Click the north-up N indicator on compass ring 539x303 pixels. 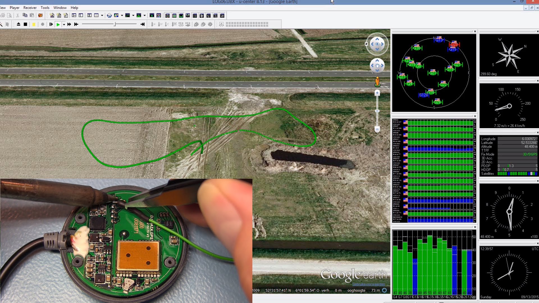[366, 44]
